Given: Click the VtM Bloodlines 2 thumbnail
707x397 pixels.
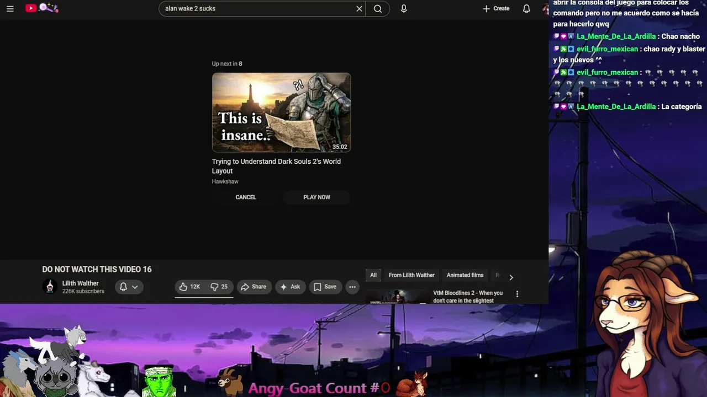Looking at the screenshot, I should coord(397,297).
